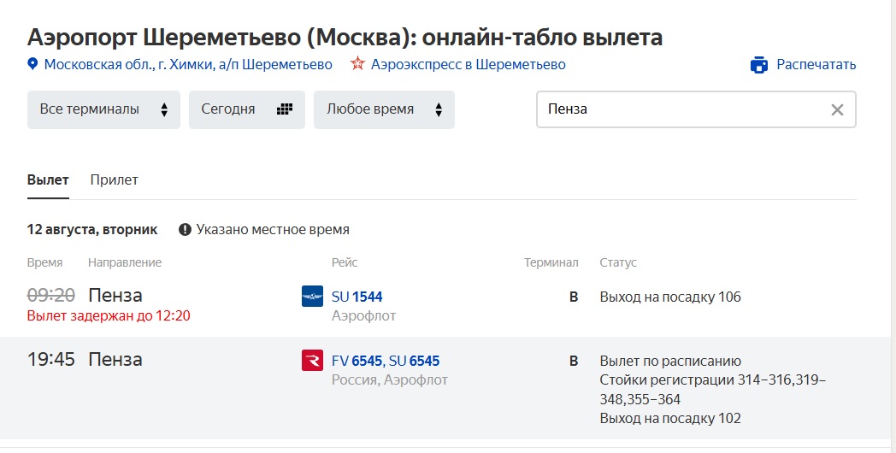Open the Sheremetyevo address link
The height and width of the screenshot is (453, 896).
click(188, 64)
